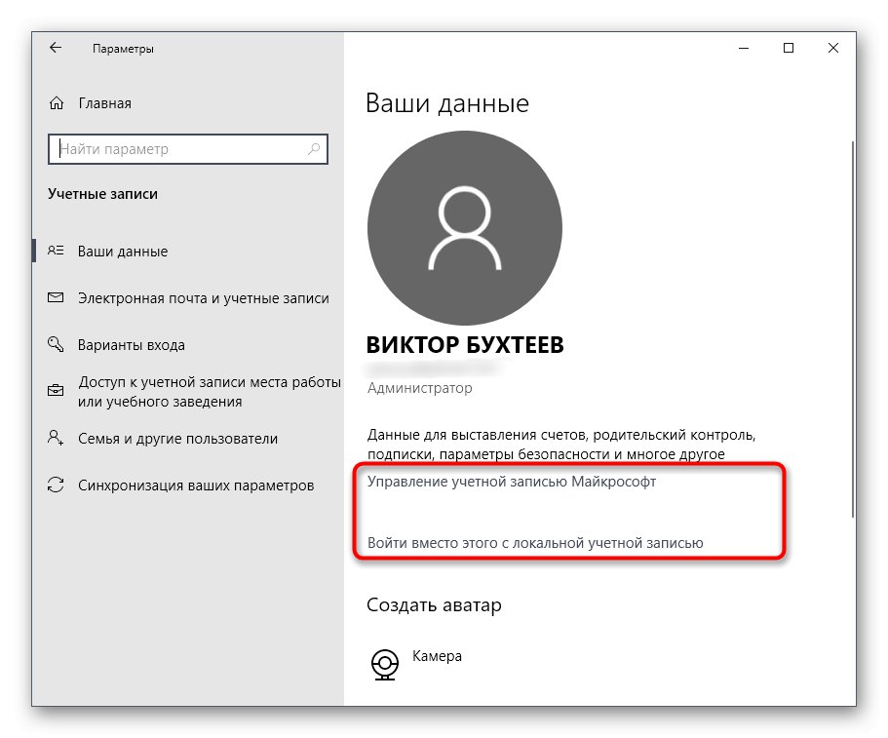Click the sync arrows icon in sidebar
The image size is (888, 738).
point(56,485)
